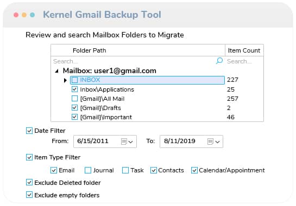Click the magnifier search icon in Folder Path

219,61
